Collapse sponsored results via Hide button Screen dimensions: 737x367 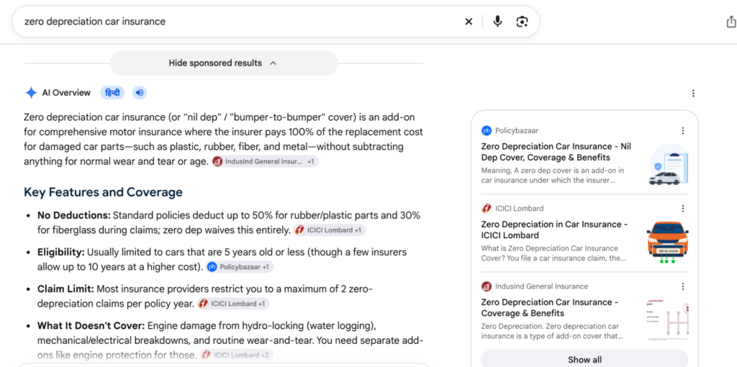coord(223,63)
